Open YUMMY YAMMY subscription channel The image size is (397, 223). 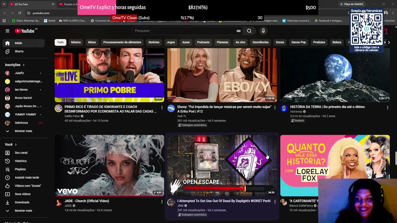click(24, 115)
